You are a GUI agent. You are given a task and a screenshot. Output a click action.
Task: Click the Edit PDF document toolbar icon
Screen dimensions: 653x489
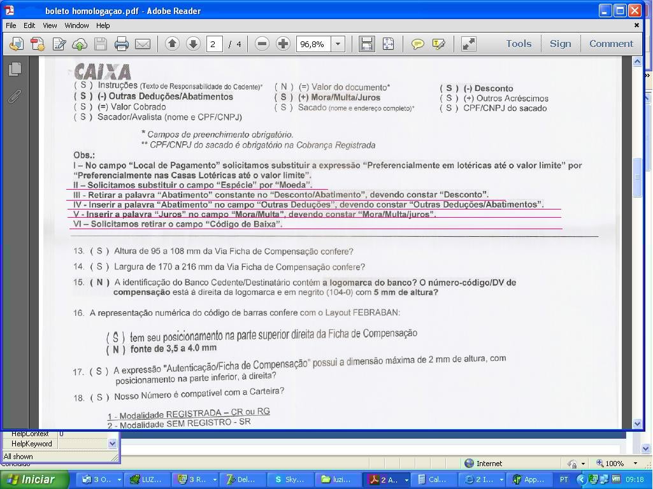[59, 44]
